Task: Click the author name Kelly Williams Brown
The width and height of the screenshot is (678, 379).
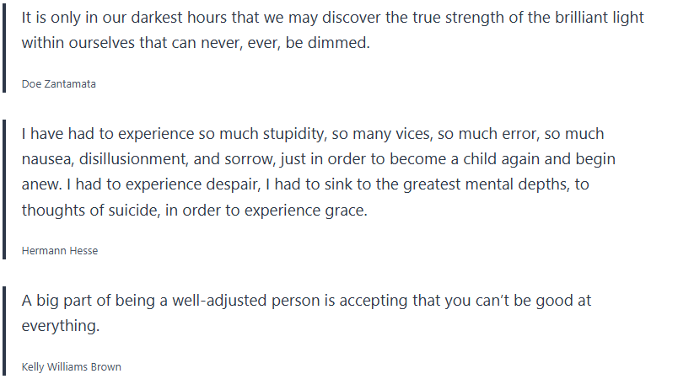Action: (x=73, y=366)
